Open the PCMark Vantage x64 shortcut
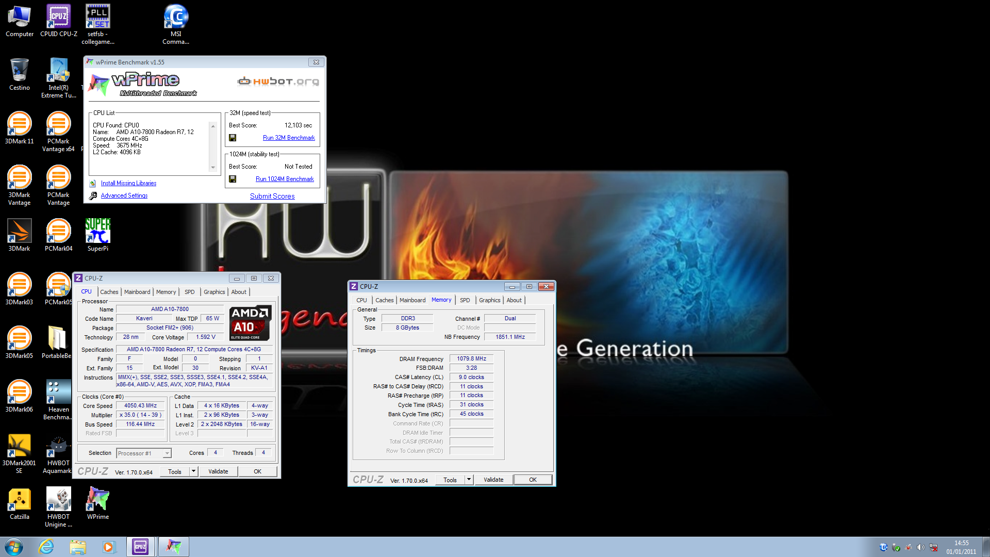 [59, 132]
